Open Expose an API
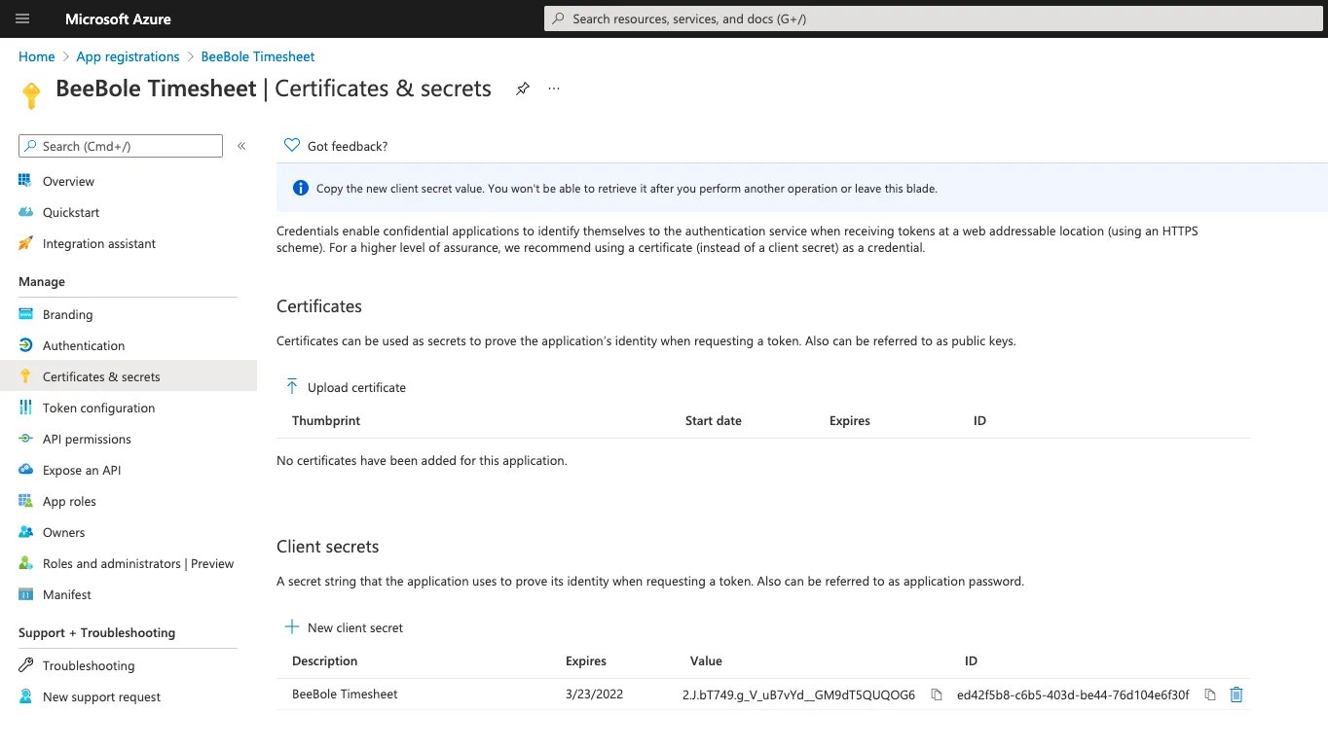 click(82, 470)
